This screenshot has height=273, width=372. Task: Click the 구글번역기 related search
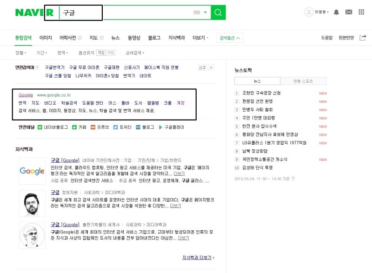pyautogui.click(x=54, y=67)
